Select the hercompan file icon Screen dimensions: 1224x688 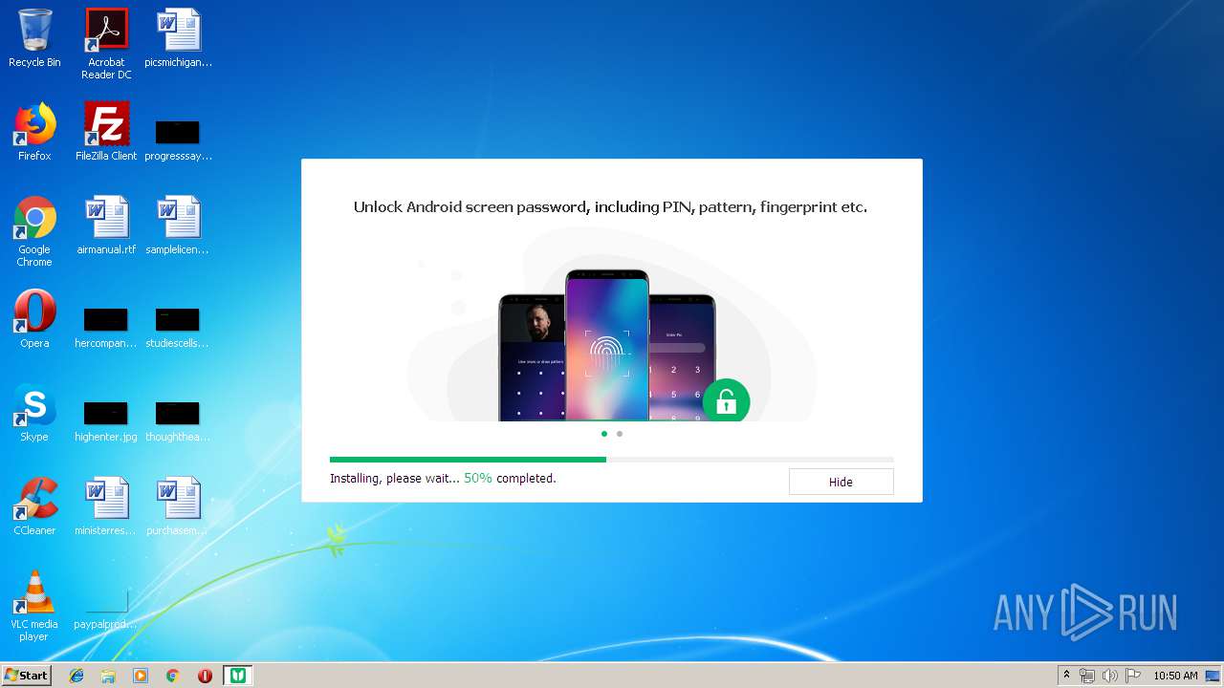point(106,327)
